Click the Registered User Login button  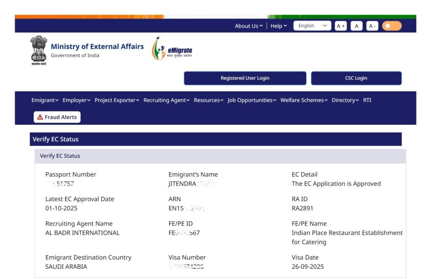click(x=245, y=78)
